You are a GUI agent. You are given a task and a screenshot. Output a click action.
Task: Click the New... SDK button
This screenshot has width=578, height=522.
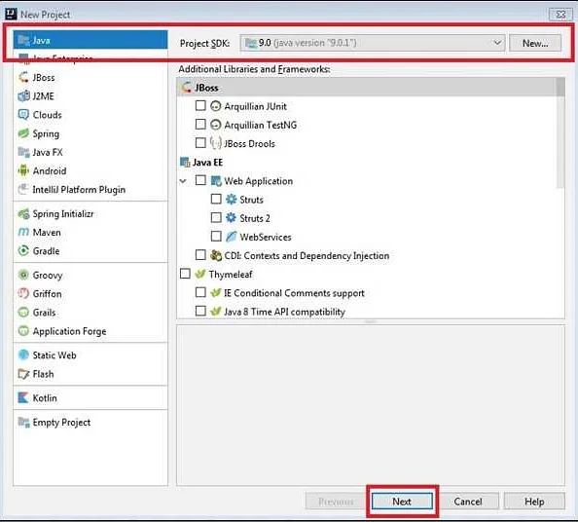pos(535,43)
